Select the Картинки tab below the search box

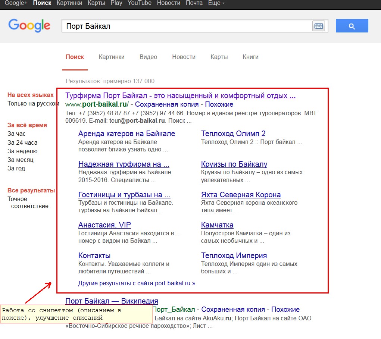112,57
